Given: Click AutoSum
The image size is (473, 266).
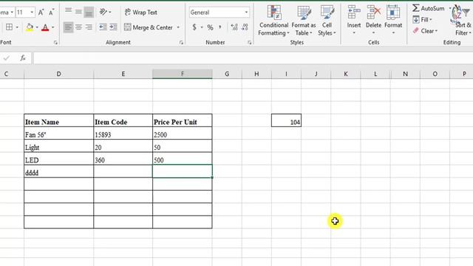Looking at the screenshot, I should click(429, 8).
